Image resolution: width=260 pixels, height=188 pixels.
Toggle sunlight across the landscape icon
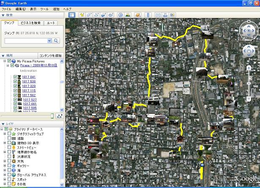click(128, 15)
